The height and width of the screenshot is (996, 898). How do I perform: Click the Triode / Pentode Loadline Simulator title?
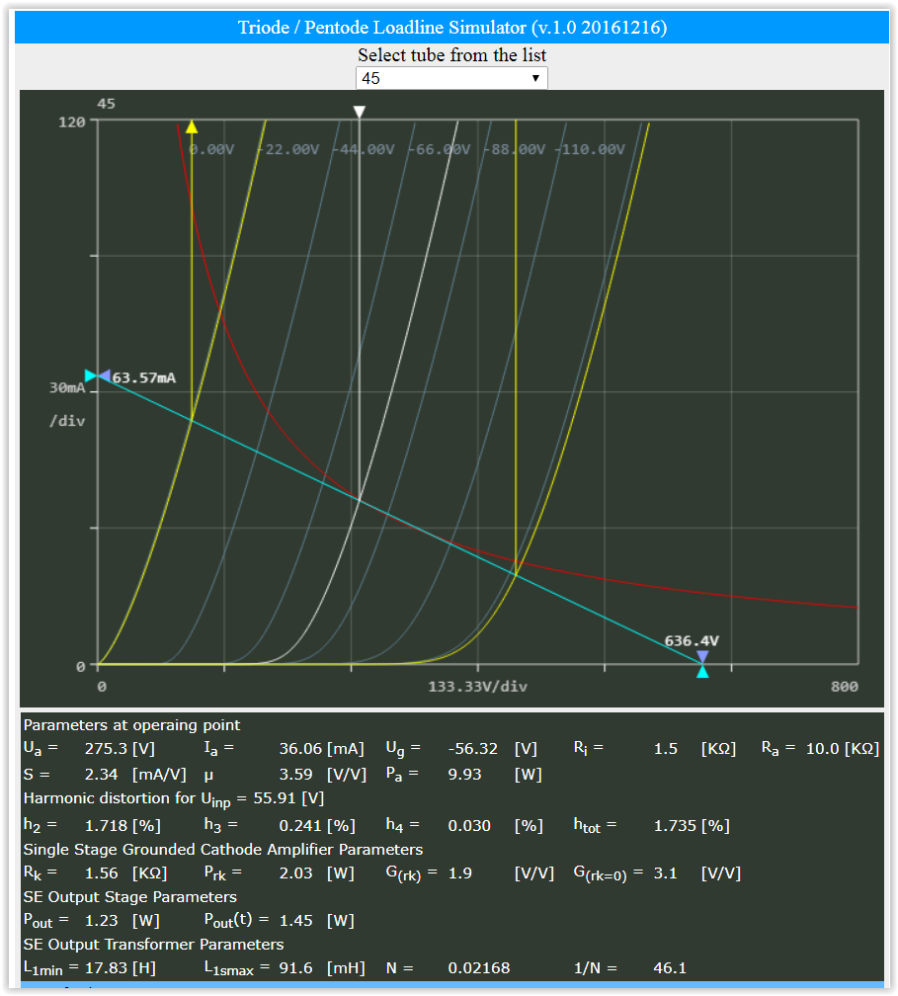click(452, 28)
